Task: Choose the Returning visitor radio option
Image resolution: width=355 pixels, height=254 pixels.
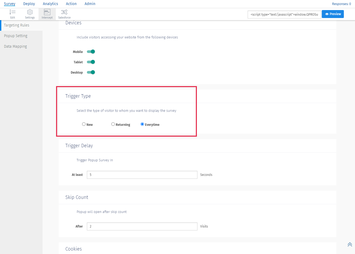Action: pos(113,124)
